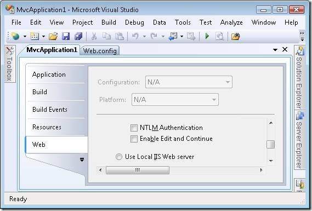
Task: Expand the Add New Item dropdown arrow
Action: 43,37
